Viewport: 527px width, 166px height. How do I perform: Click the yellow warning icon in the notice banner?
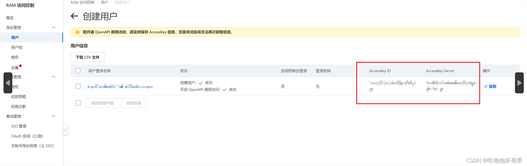(78, 32)
